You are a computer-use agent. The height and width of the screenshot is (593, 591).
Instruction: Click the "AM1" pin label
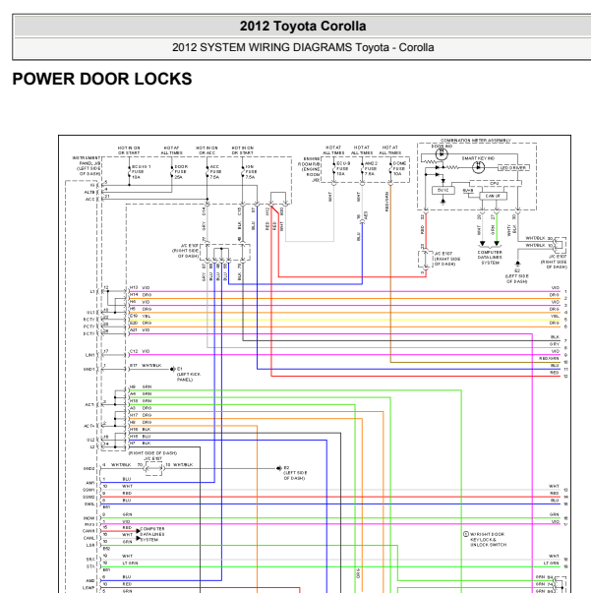[90, 483]
